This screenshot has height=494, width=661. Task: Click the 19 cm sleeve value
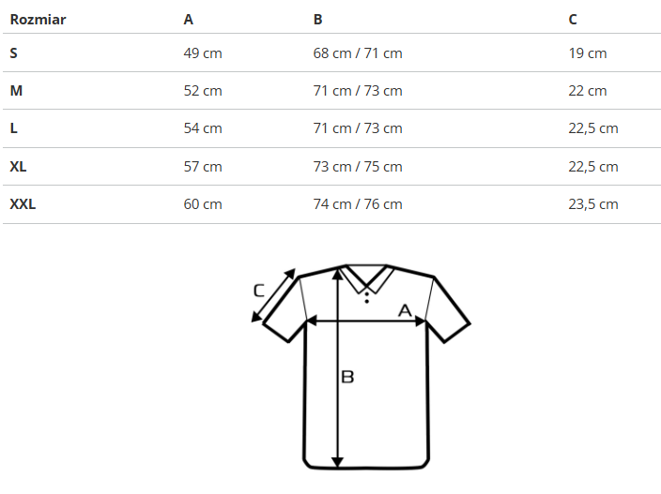(588, 53)
